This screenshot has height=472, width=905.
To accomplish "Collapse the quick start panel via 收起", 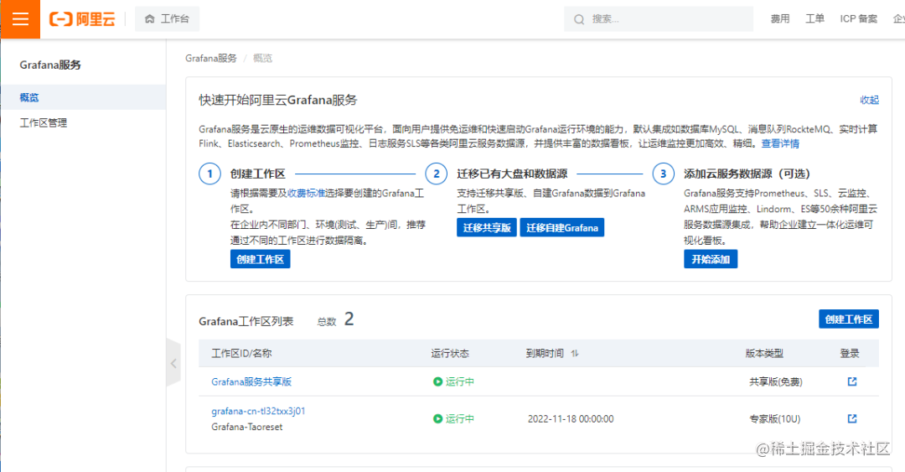I will coord(869,100).
